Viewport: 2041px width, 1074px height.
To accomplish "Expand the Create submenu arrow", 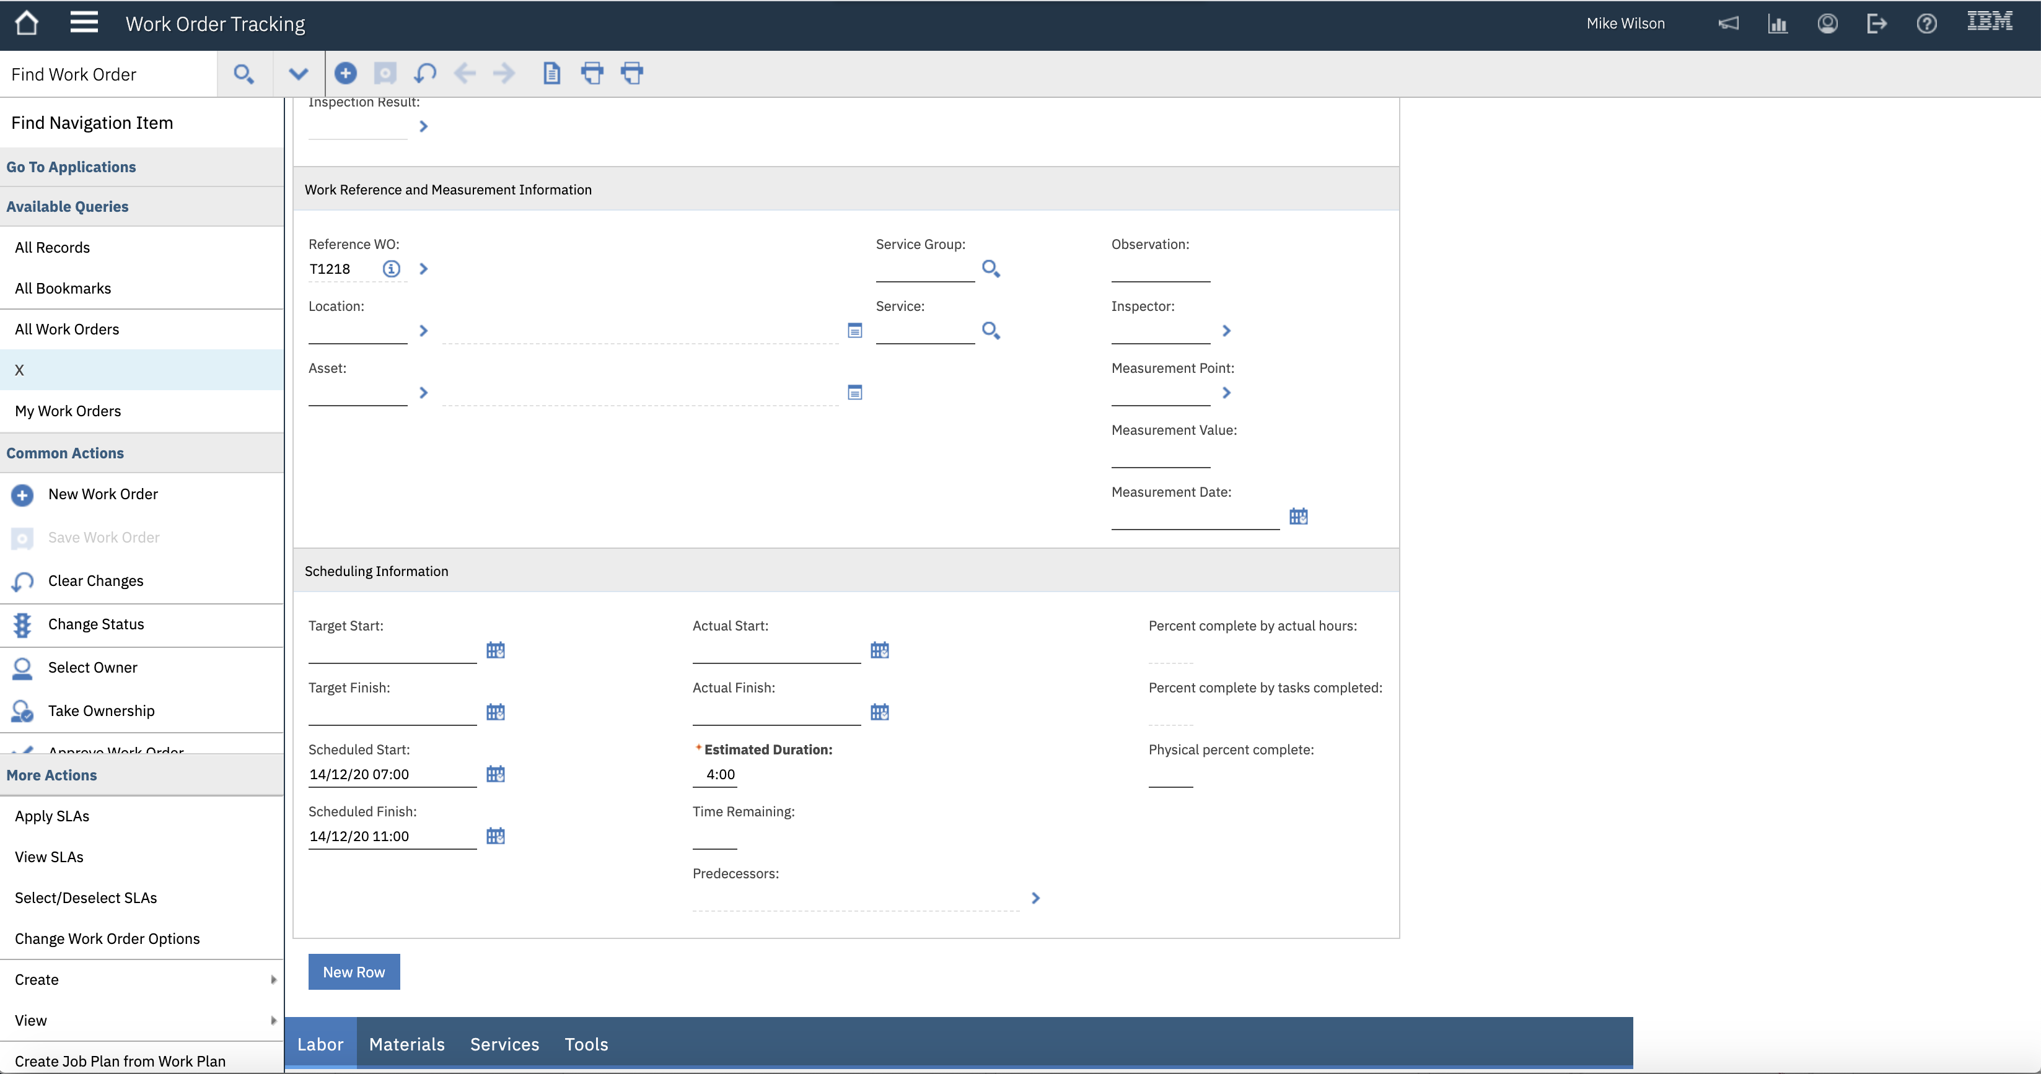I will 273,980.
